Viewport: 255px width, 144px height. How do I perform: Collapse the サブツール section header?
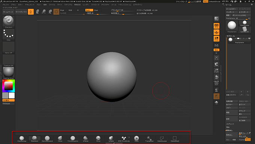click(x=231, y=36)
